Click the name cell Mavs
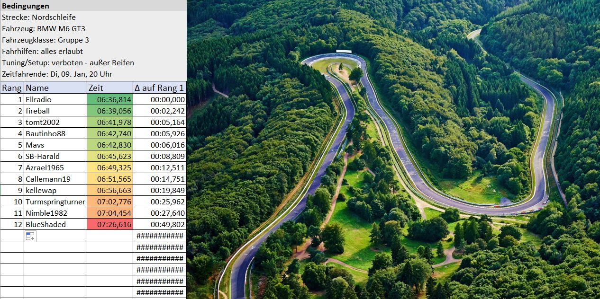The image size is (600, 299). point(55,145)
